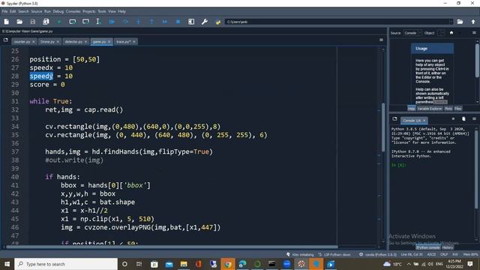Open the Projects menu

click(89, 11)
